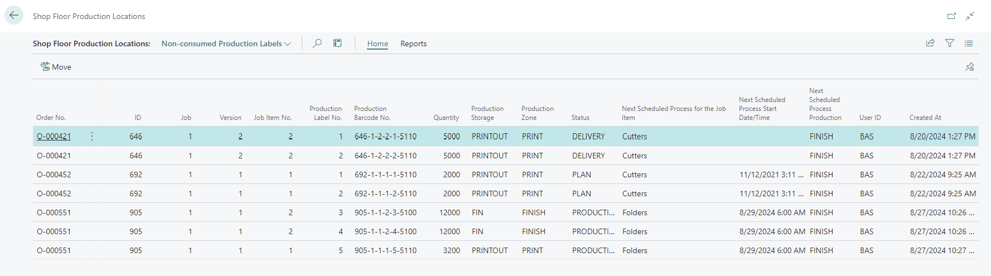The image size is (991, 276).
Task: Click Next Scheduled Process Start Date/Time header
Action: (x=762, y=109)
